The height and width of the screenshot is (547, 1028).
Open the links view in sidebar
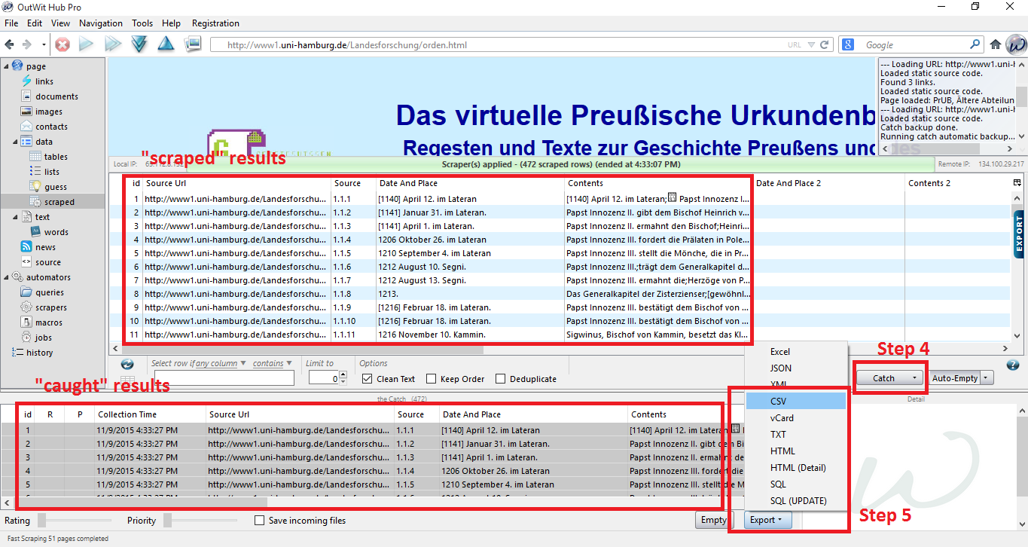point(44,81)
